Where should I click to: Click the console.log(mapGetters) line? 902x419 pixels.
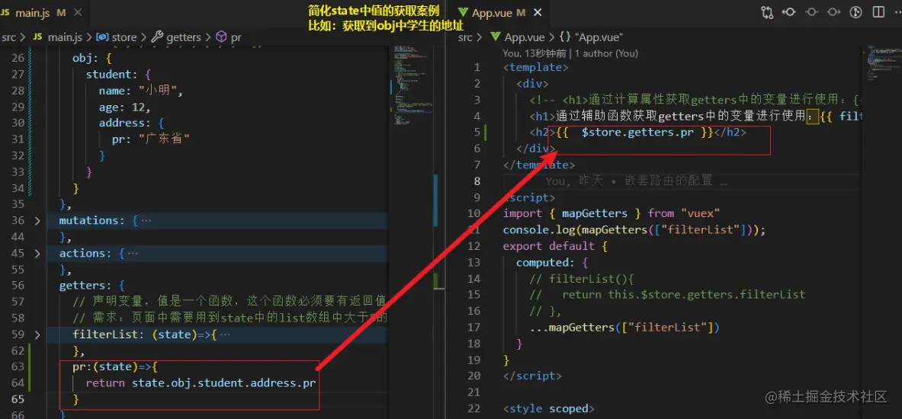[634, 230]
